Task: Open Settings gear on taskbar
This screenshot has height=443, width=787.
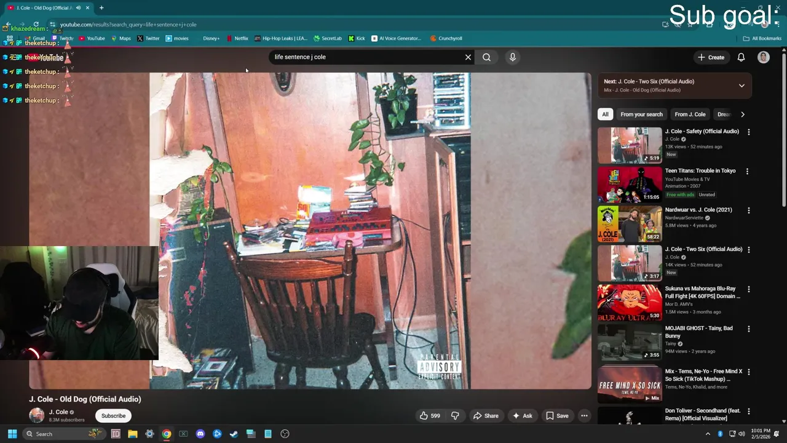Action: pyautogui.click(x=149, y=434)
